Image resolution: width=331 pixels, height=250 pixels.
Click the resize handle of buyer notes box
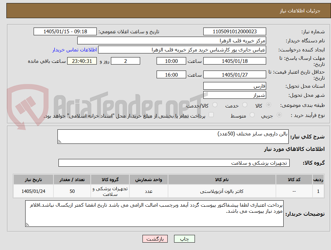click(x=27, y=224)
